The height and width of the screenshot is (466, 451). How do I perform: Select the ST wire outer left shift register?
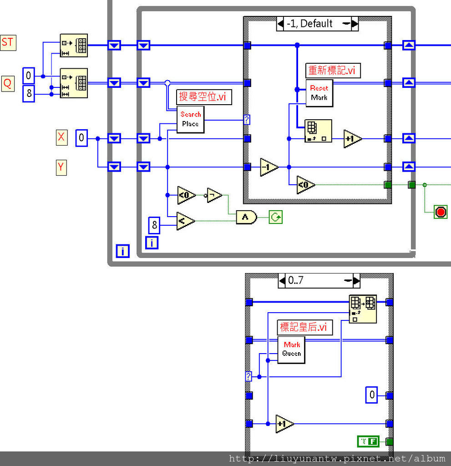tap(114, 46)
